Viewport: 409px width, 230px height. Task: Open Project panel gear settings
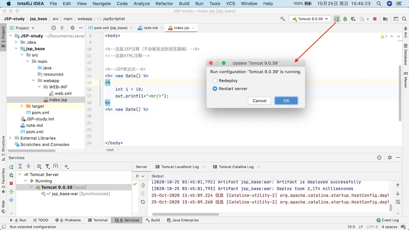point(72,28)
